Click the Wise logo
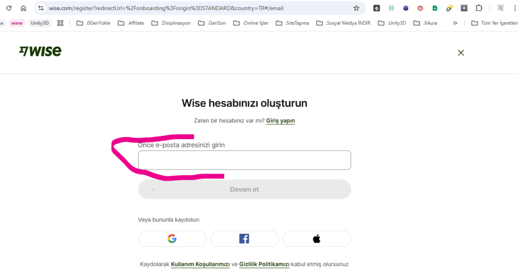The width and height of the screenshot is (518, 273). [40, 51]
